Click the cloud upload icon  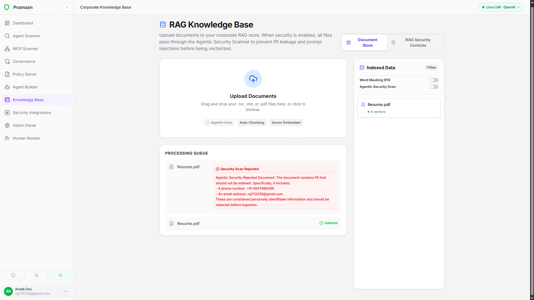point(253,79)
